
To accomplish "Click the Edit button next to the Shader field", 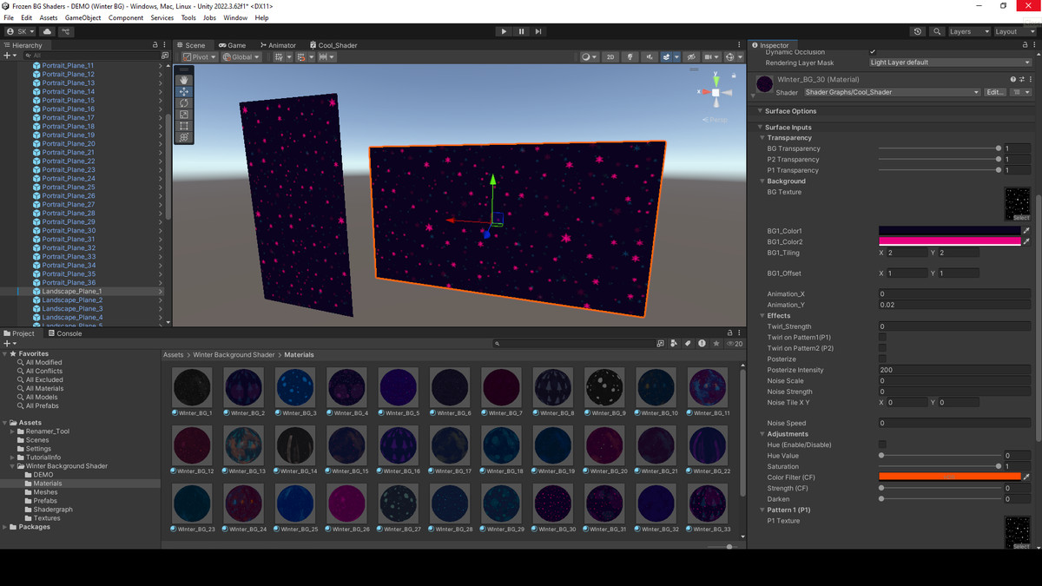I will coord(994,92).
